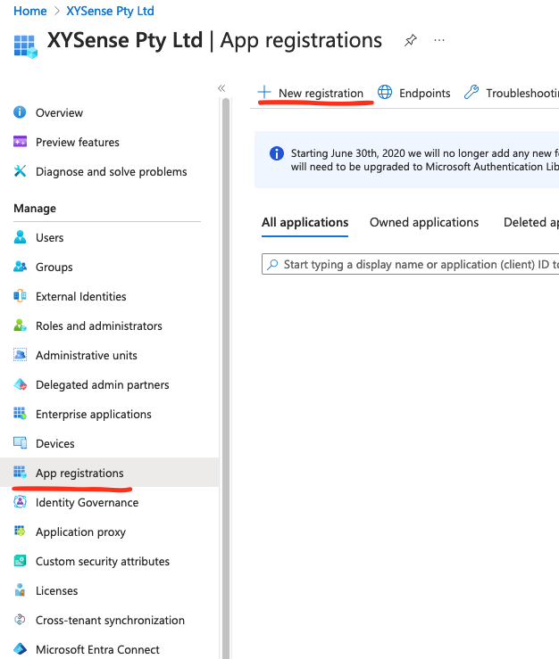Click the Licenses icon

pyautogui.click(x=20, y=590)
